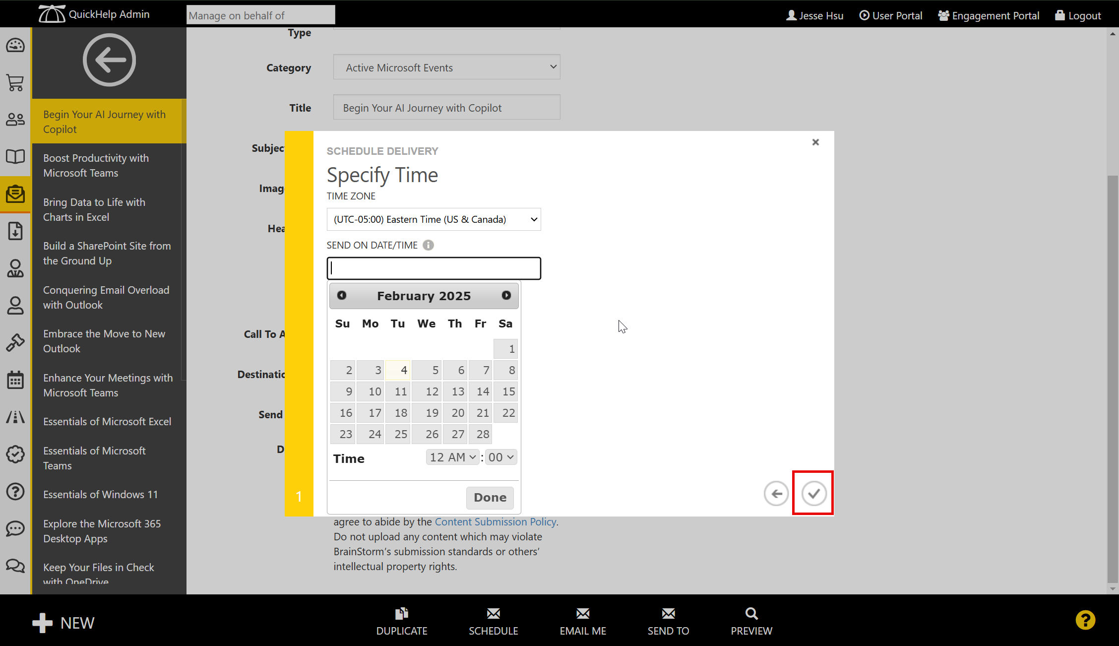
Task: Open the Content Submission Policy link
Action: [495, 521]
